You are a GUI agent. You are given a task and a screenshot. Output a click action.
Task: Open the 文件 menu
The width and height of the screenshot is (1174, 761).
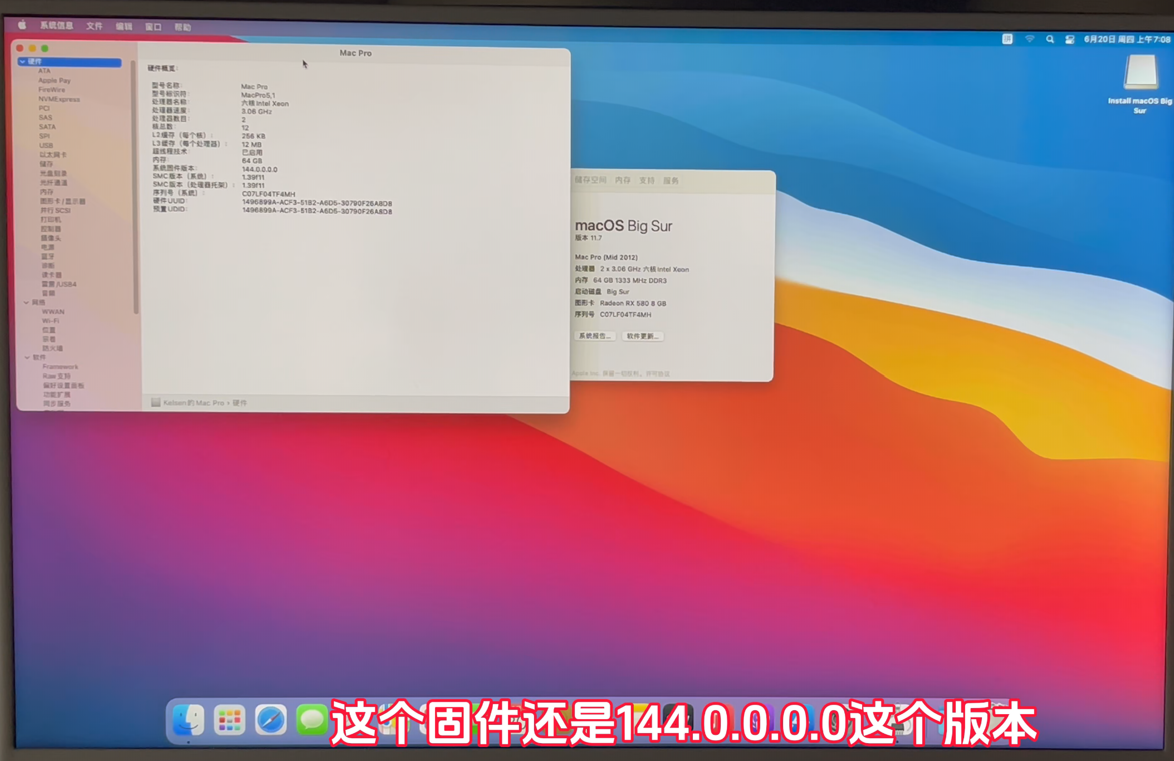coord(94,26)
